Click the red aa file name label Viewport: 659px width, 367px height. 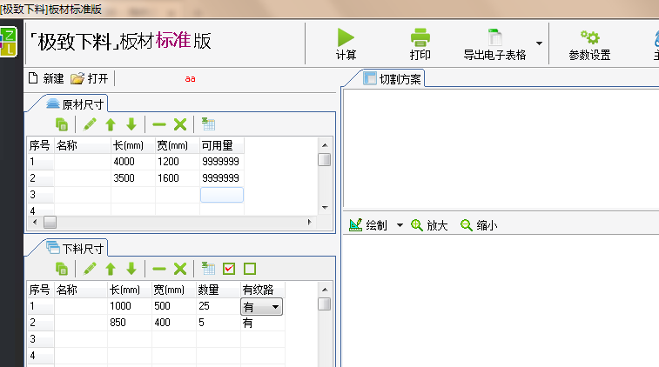(x=190, y=79)
